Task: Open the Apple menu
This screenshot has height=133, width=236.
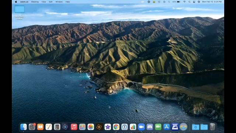Action: point(16,2)
